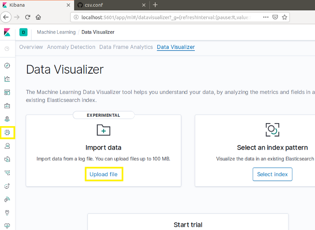315x230 pixels.
Task: Click the Select index button
Action: click(x=272, y=174)
